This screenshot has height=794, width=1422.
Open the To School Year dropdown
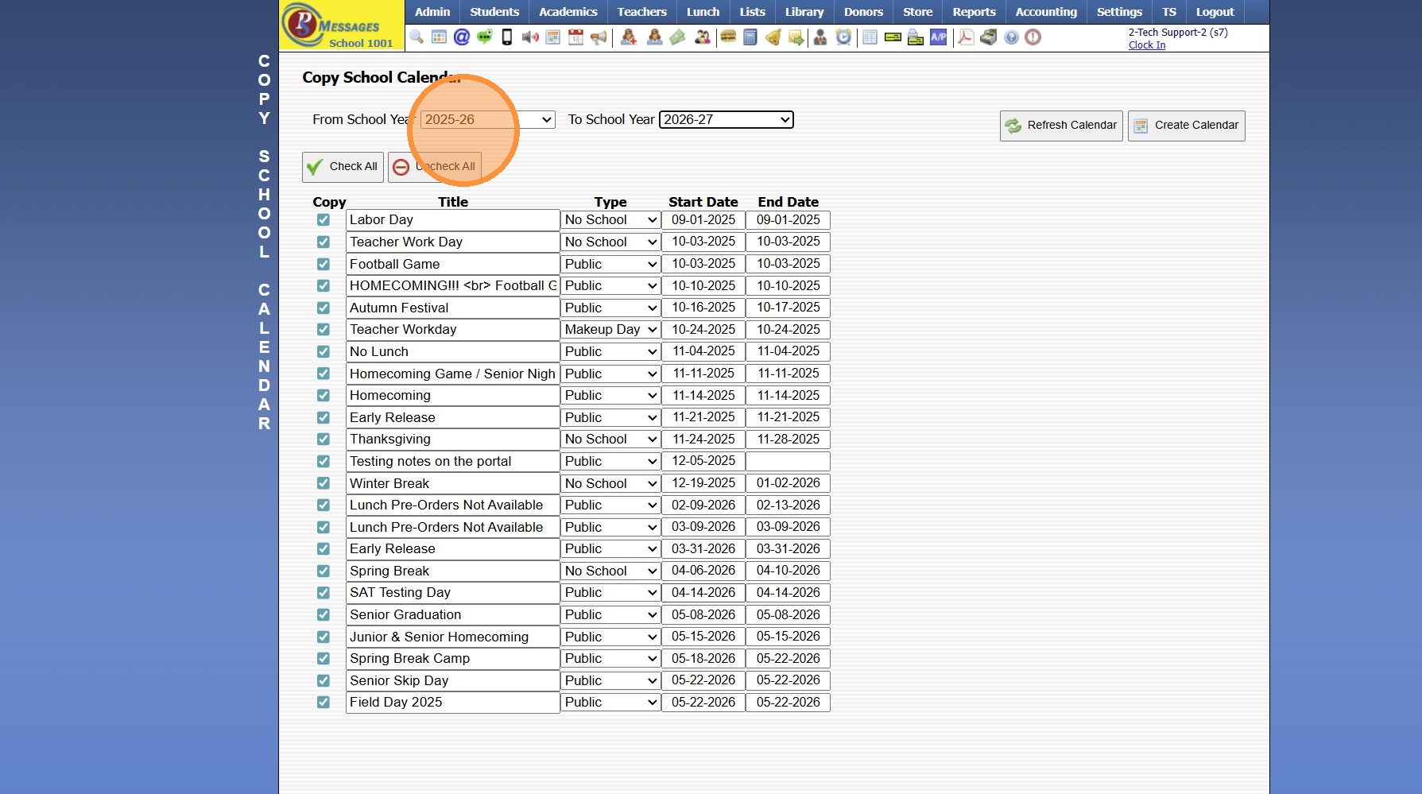[x=726, y=120]
